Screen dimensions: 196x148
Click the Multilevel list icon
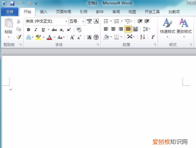[x=128, y=21]
